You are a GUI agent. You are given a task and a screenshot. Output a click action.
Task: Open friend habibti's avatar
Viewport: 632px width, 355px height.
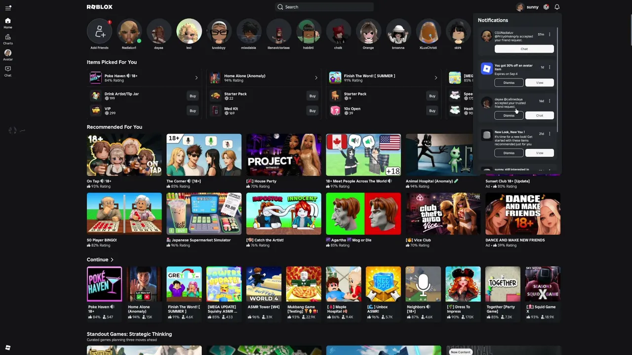tap(308, 32)
